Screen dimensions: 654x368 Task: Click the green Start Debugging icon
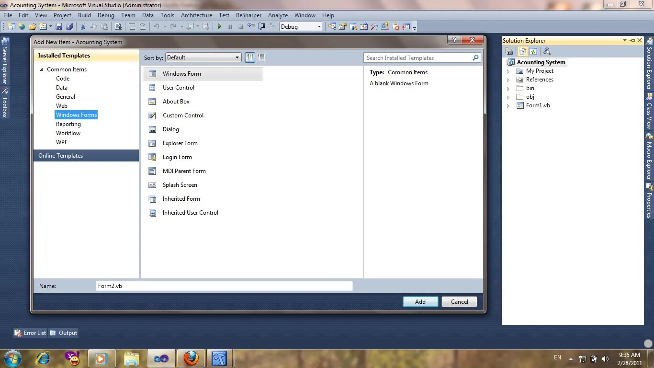[x=220, y=27]
